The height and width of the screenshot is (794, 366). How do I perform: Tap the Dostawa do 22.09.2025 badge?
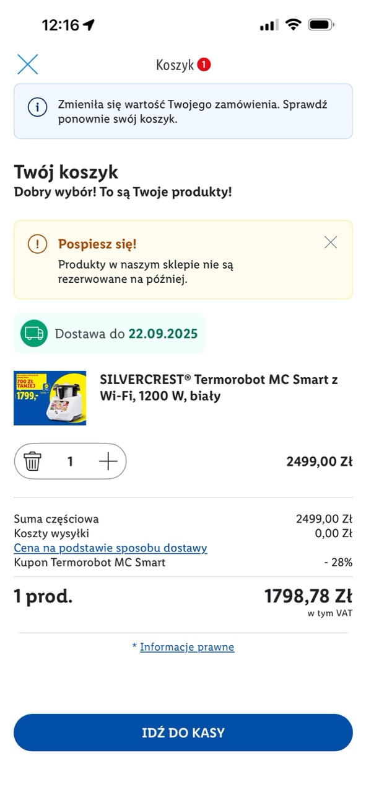[x=110, y=334]
